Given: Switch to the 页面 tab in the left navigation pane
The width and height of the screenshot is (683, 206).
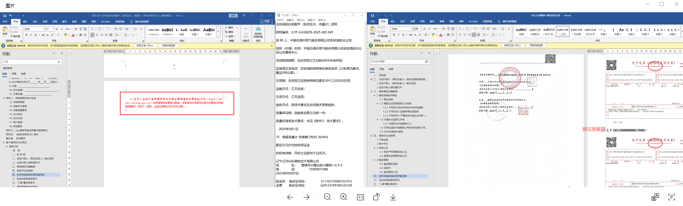Looking at the screenshot, I should [x=14, y=74].
